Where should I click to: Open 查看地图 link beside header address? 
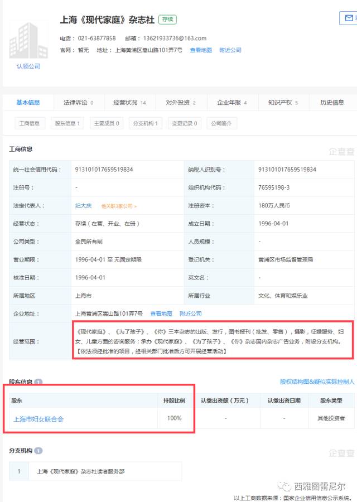coord(201,50)
